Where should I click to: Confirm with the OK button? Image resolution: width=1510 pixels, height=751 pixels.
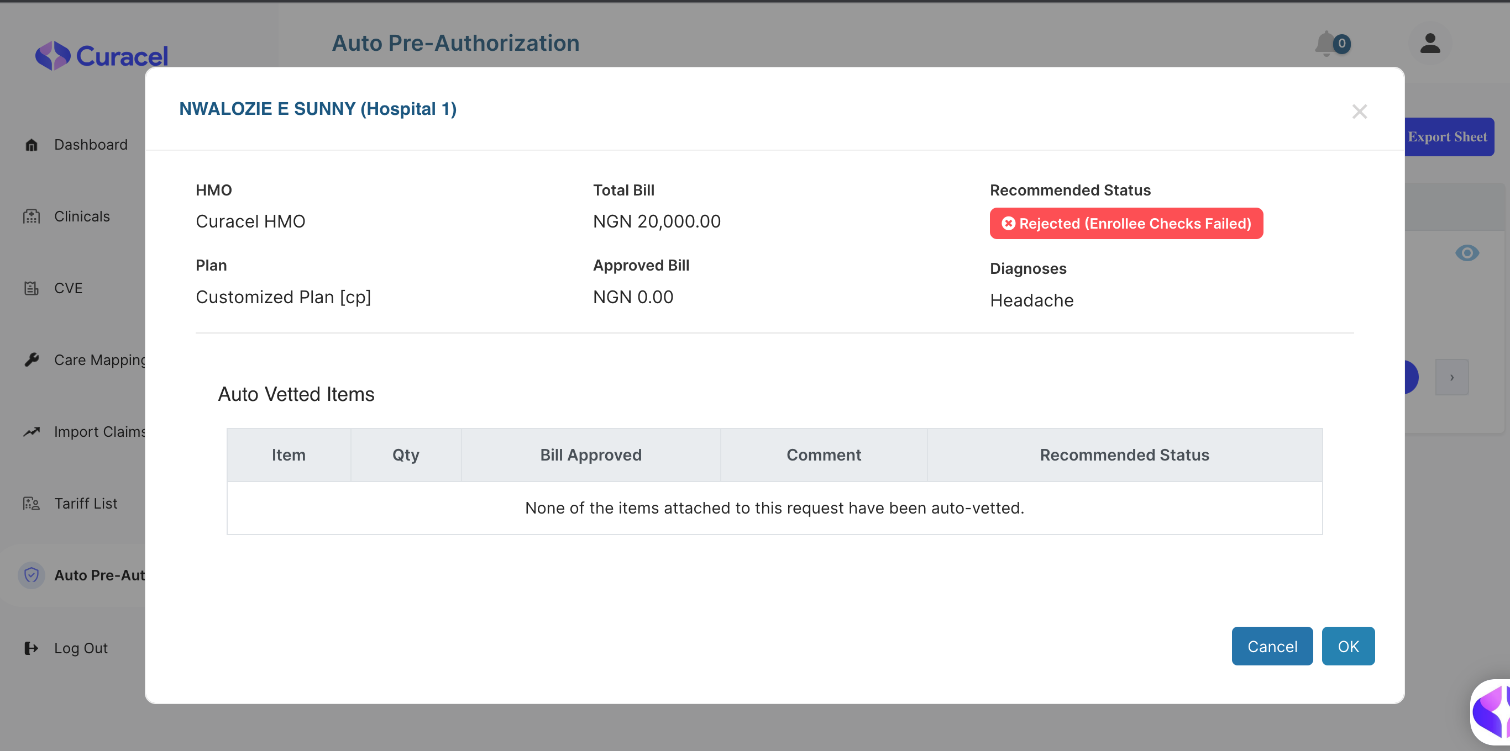coord(1348,646)
